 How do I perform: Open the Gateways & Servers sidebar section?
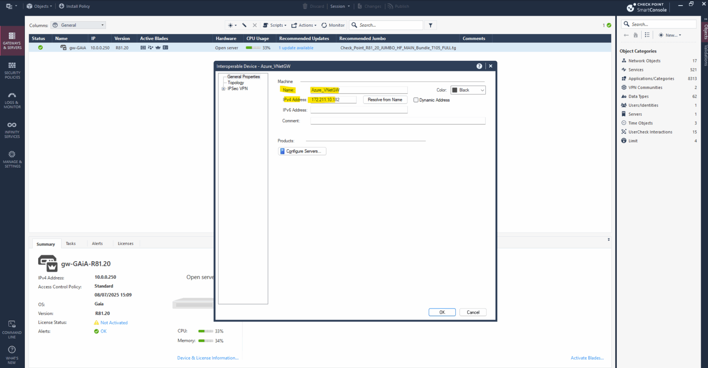12,42
